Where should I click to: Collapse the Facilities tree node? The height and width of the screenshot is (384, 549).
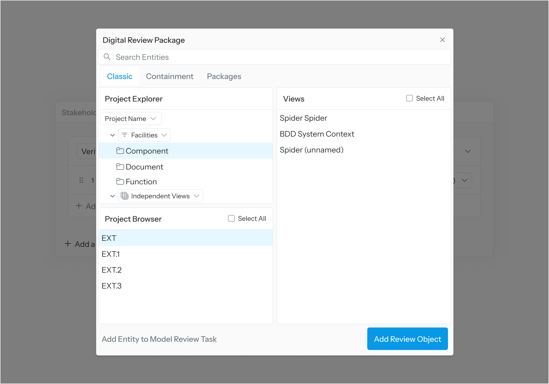point(112,135)
